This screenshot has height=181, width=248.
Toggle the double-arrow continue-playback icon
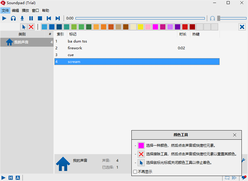(x=234, y=178)
